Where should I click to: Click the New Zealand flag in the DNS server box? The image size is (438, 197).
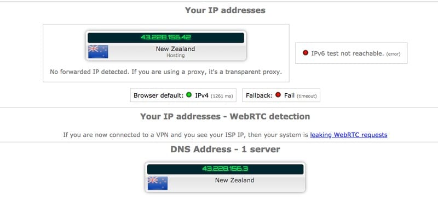158,183
